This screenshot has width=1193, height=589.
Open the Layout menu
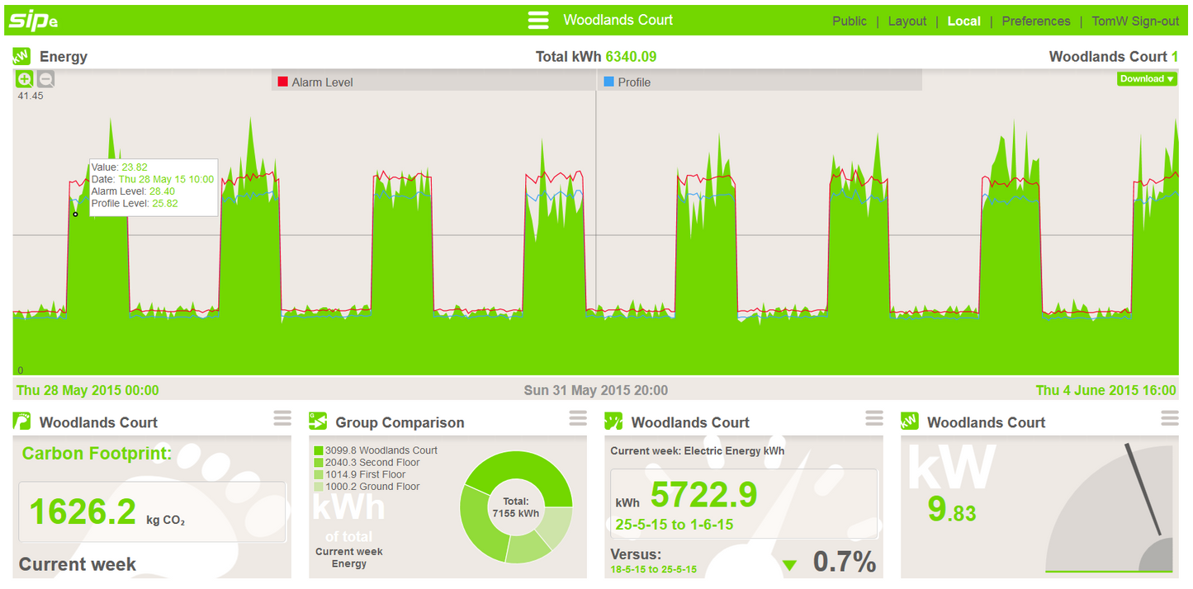pos(907,21)
